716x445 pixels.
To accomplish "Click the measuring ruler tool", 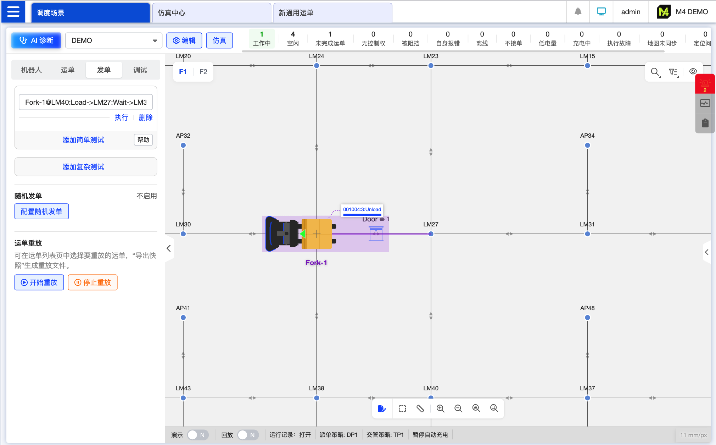I will [420, 409].
